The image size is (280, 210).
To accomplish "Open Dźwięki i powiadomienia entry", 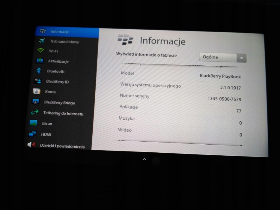I will coord(62,146).
